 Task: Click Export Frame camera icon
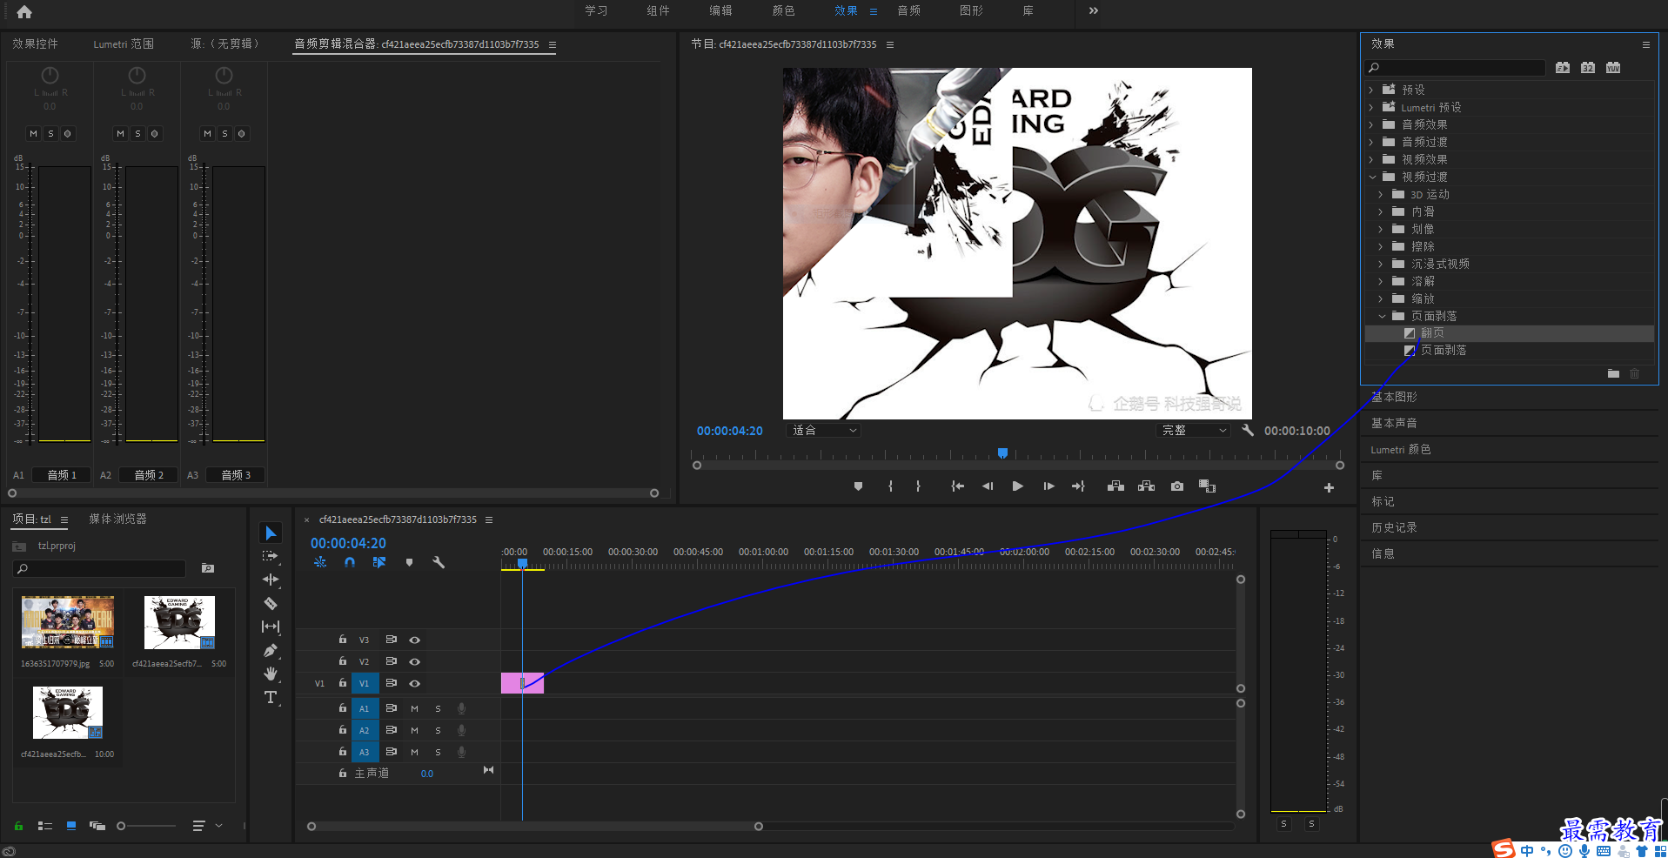1177,486
